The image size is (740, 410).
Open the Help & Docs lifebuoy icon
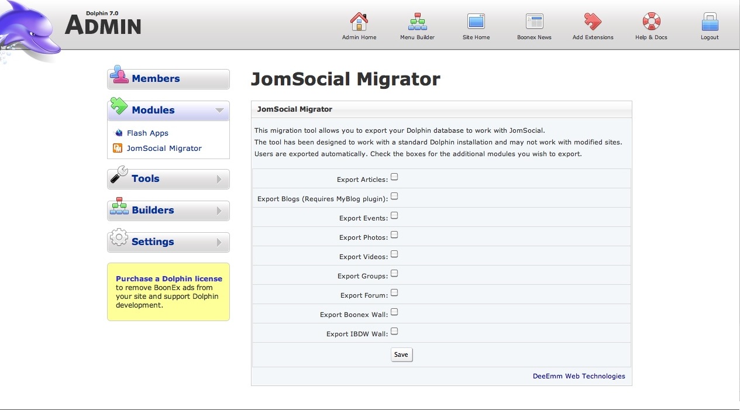point(651,22)
